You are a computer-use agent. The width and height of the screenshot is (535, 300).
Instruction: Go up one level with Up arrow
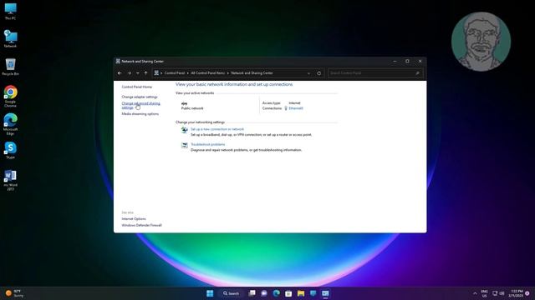tap(145, 73)
